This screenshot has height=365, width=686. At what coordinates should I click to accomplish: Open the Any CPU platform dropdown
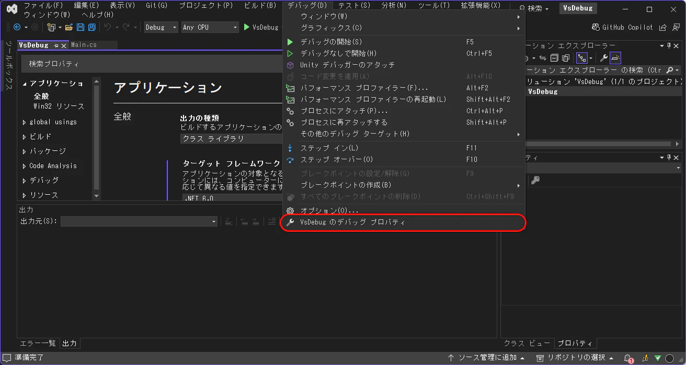pyautogui.click(x=210, y=27)
